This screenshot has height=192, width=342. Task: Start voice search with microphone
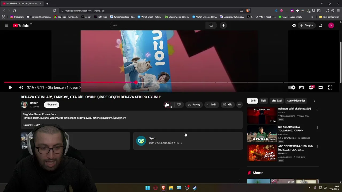(223, 25)
